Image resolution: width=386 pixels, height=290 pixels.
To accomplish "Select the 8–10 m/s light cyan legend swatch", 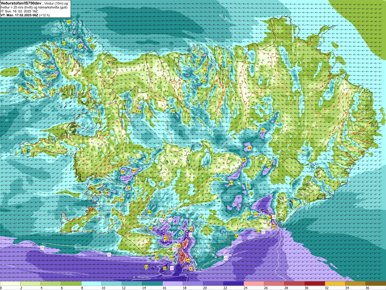I will (91, 284).
